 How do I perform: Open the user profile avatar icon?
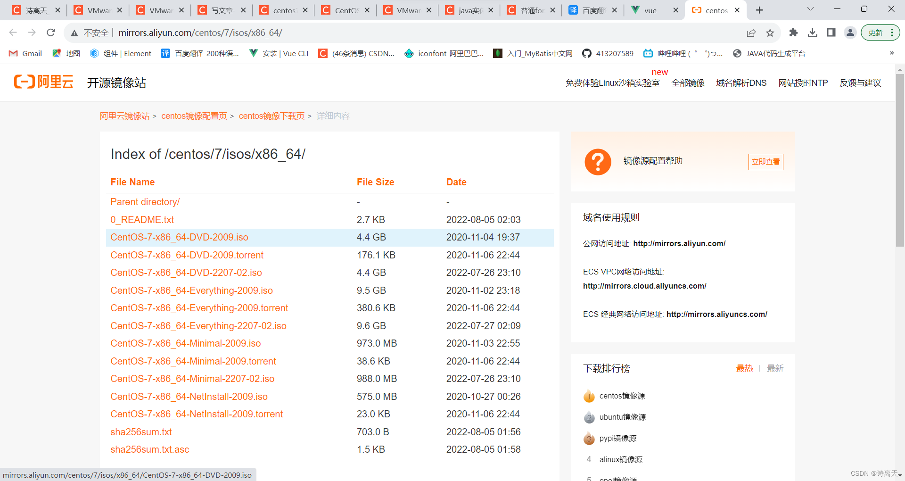coord(850,33)
